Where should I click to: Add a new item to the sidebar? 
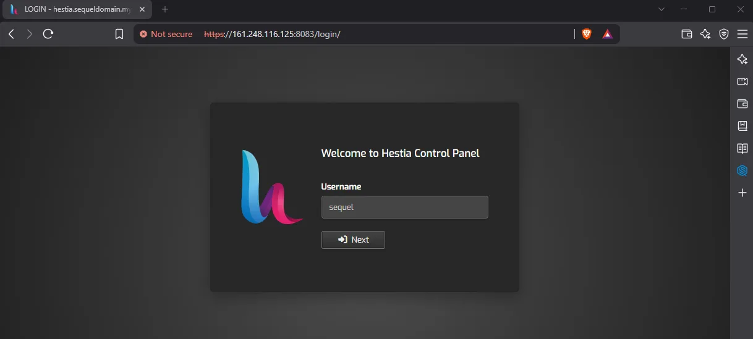pos(742,193)
